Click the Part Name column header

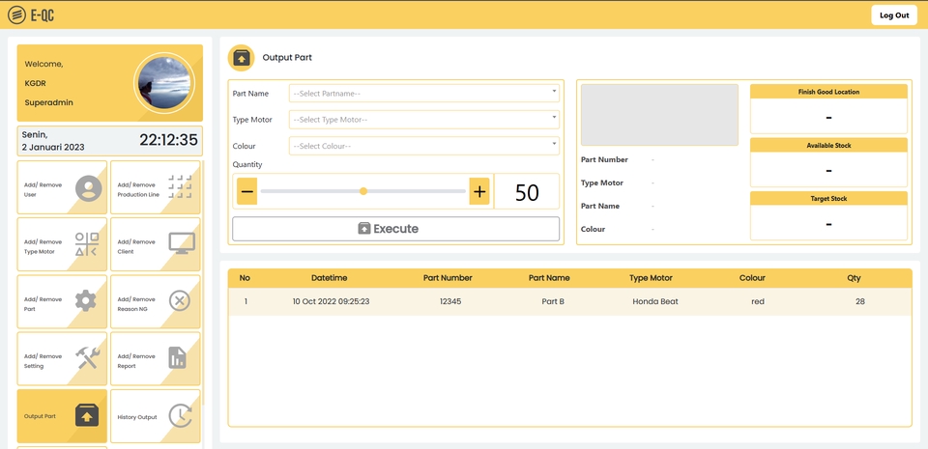point(549,278)
